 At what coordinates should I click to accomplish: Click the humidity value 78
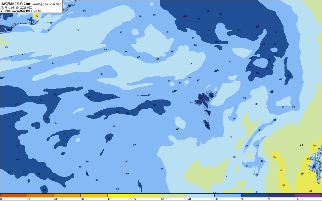click(x=78, y=31)
